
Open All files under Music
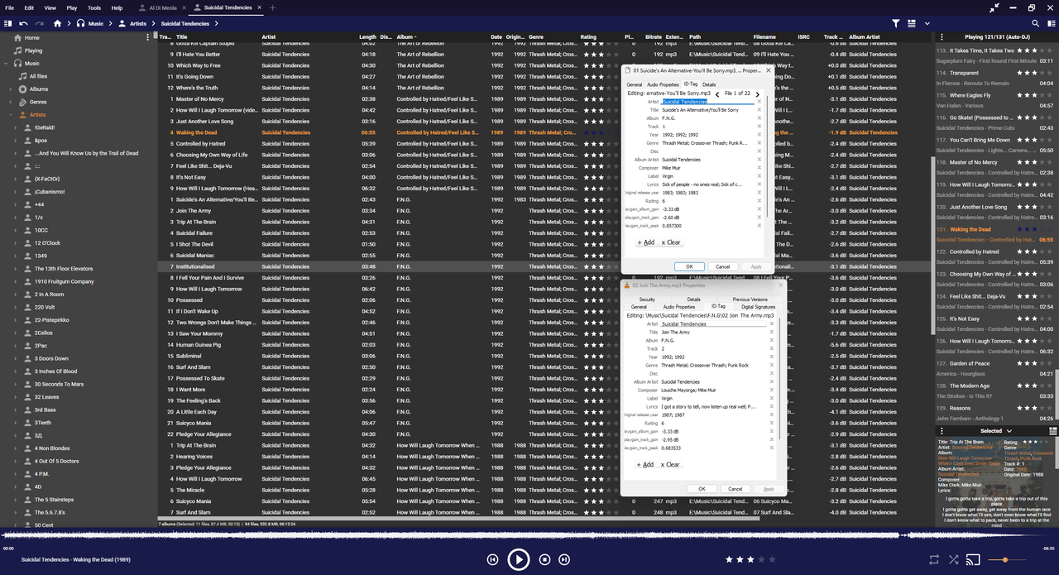[38, 76]
